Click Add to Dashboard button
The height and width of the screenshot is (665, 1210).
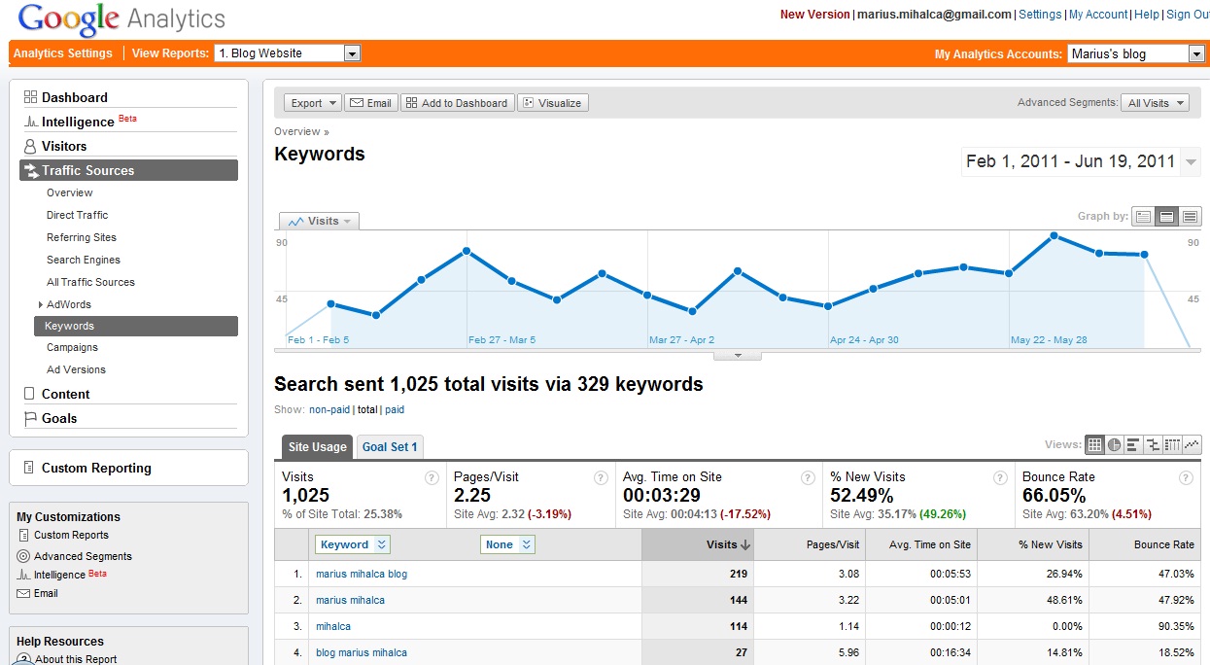coord(457,103)
